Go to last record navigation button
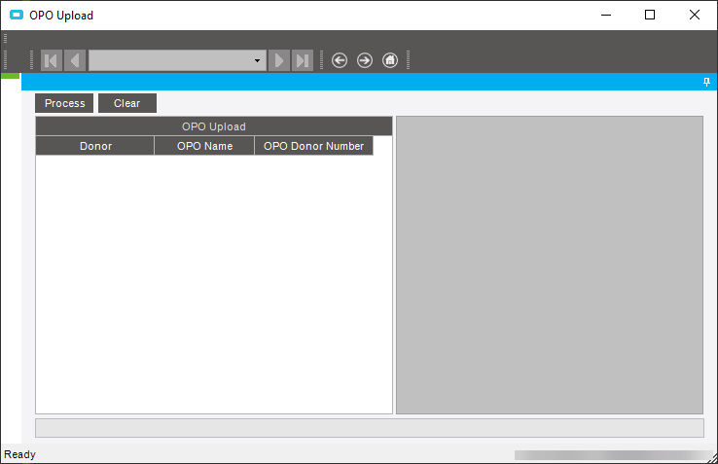718x464 pixels. click(x=303, y=60)
